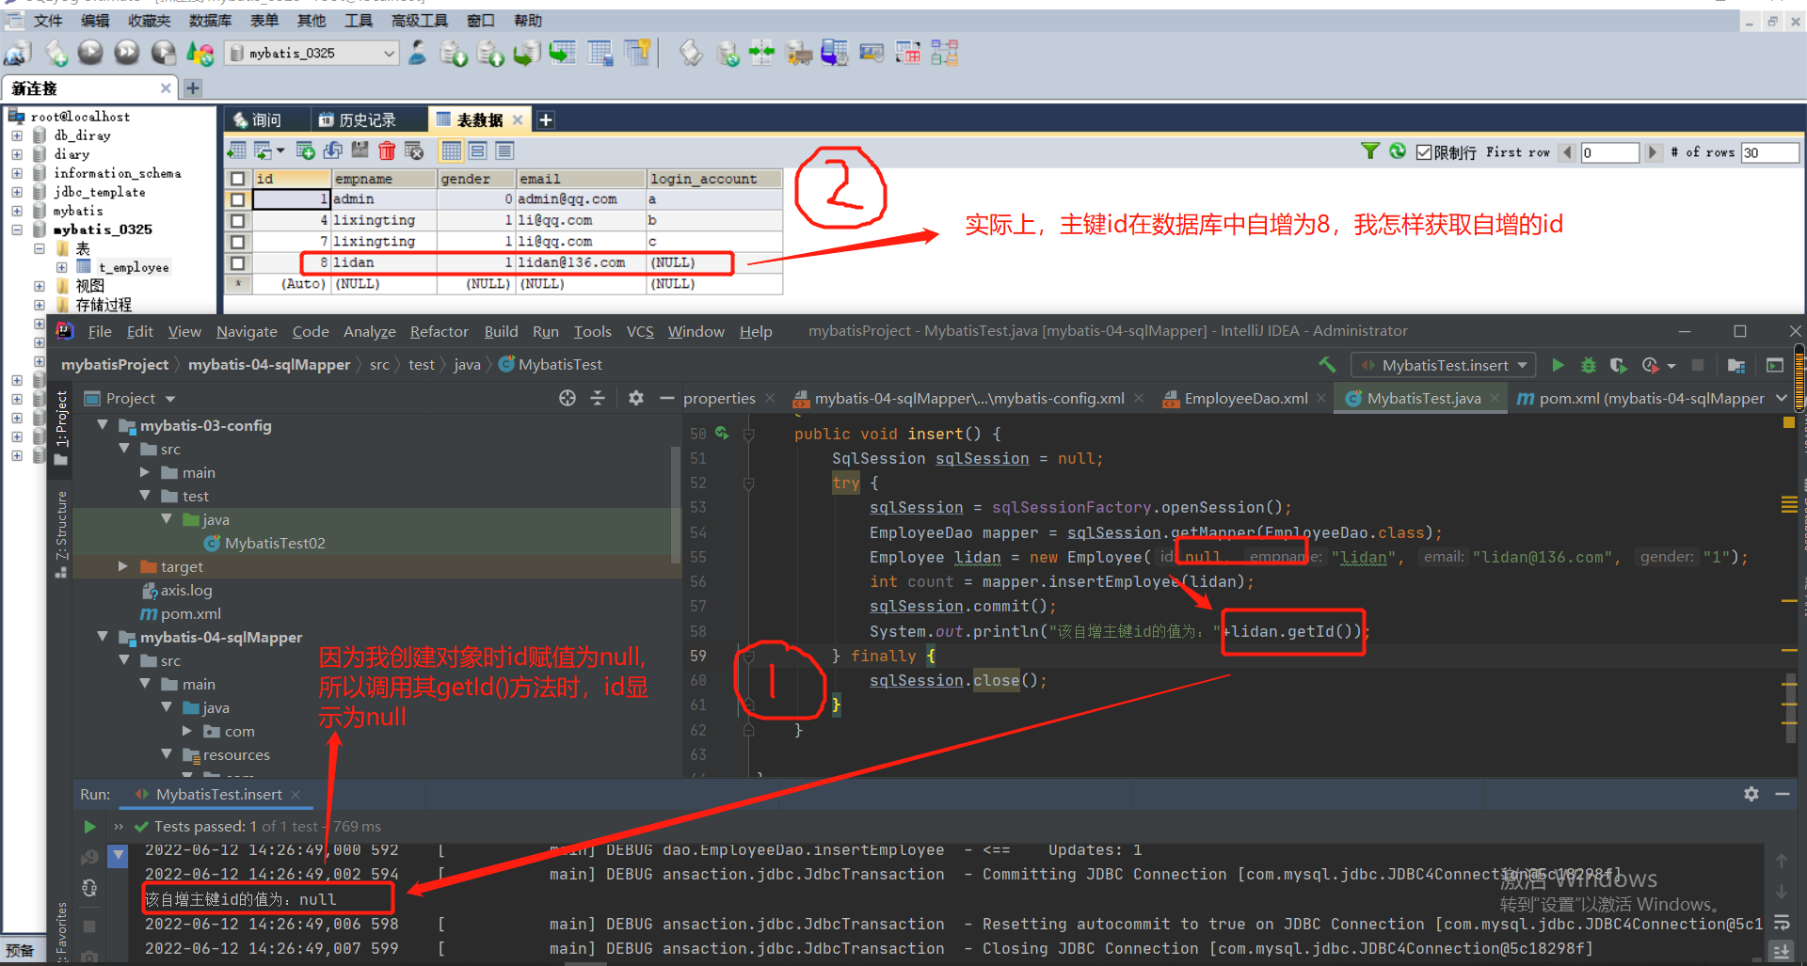Go to previous rows arrow by First row

coord(1567,152)
